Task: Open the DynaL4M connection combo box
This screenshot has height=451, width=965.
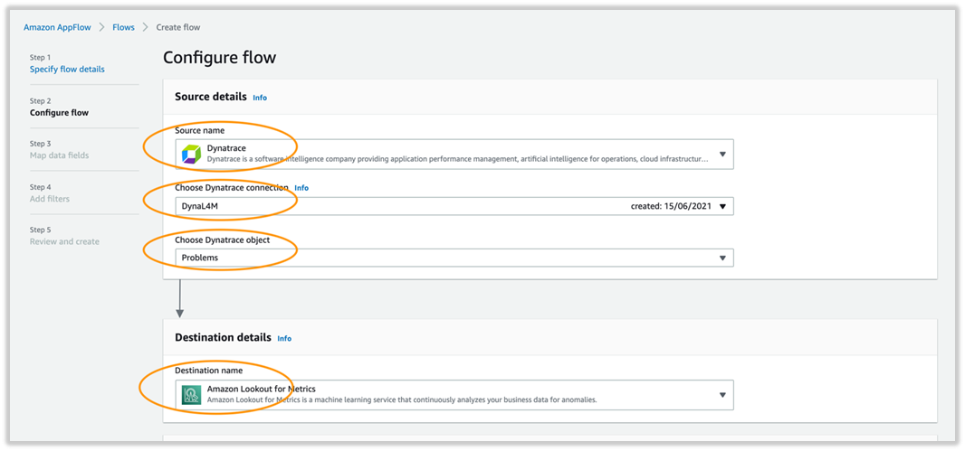Action: [x=454, y=206]
